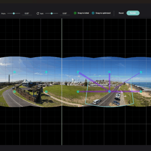Click the Roll slider handle
This screenshot has height=151, width=151.
click(52, 13)
